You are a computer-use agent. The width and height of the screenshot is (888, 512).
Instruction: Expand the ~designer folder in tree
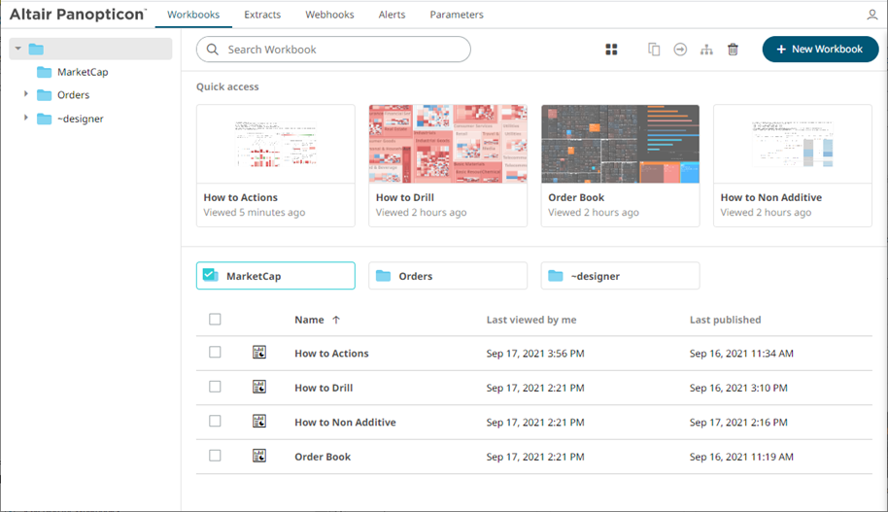[26, 119]
